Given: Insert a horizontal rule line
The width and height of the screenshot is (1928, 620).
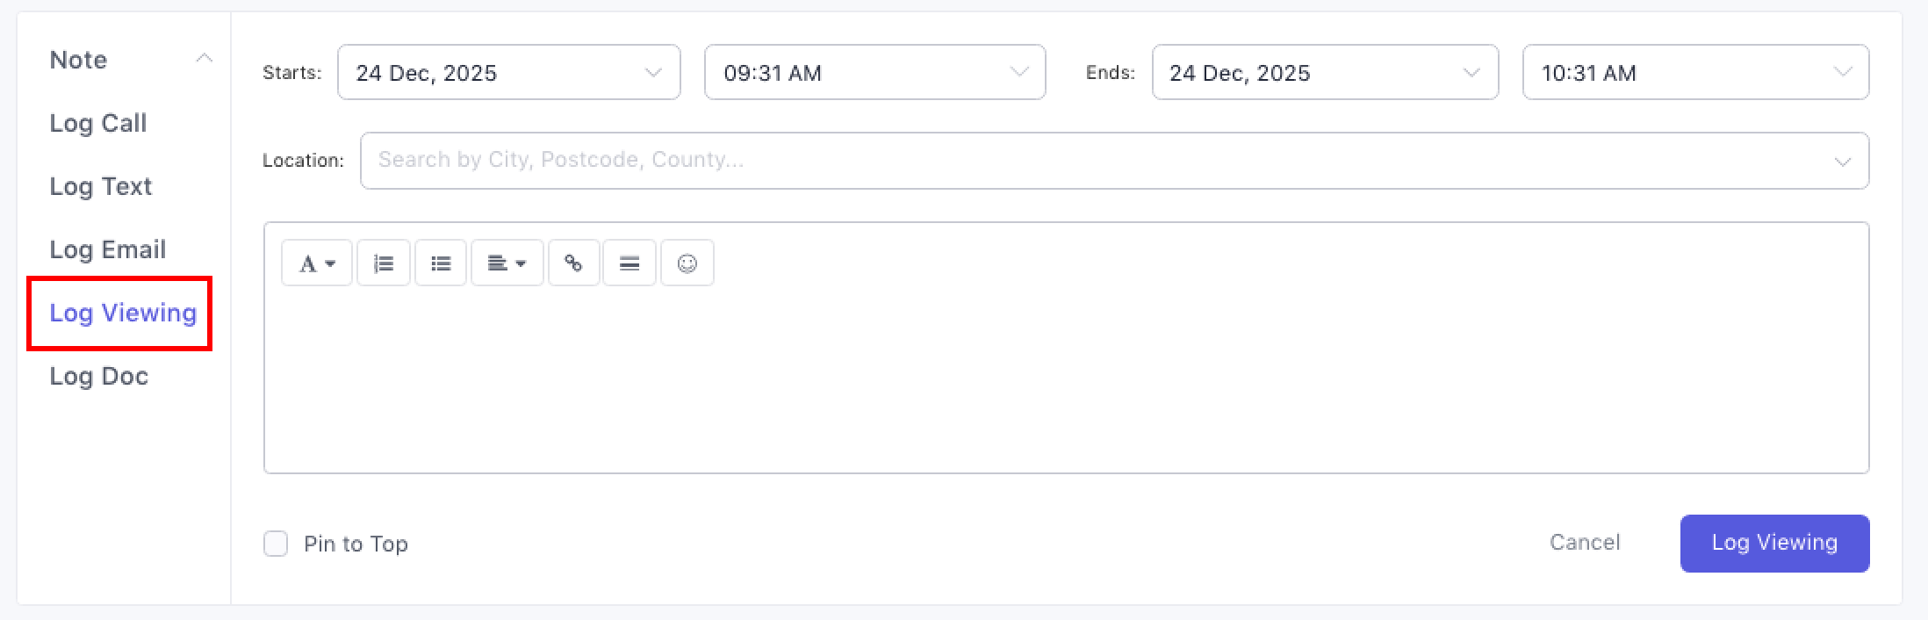Looking at the screenshot, I should (629, 263).
